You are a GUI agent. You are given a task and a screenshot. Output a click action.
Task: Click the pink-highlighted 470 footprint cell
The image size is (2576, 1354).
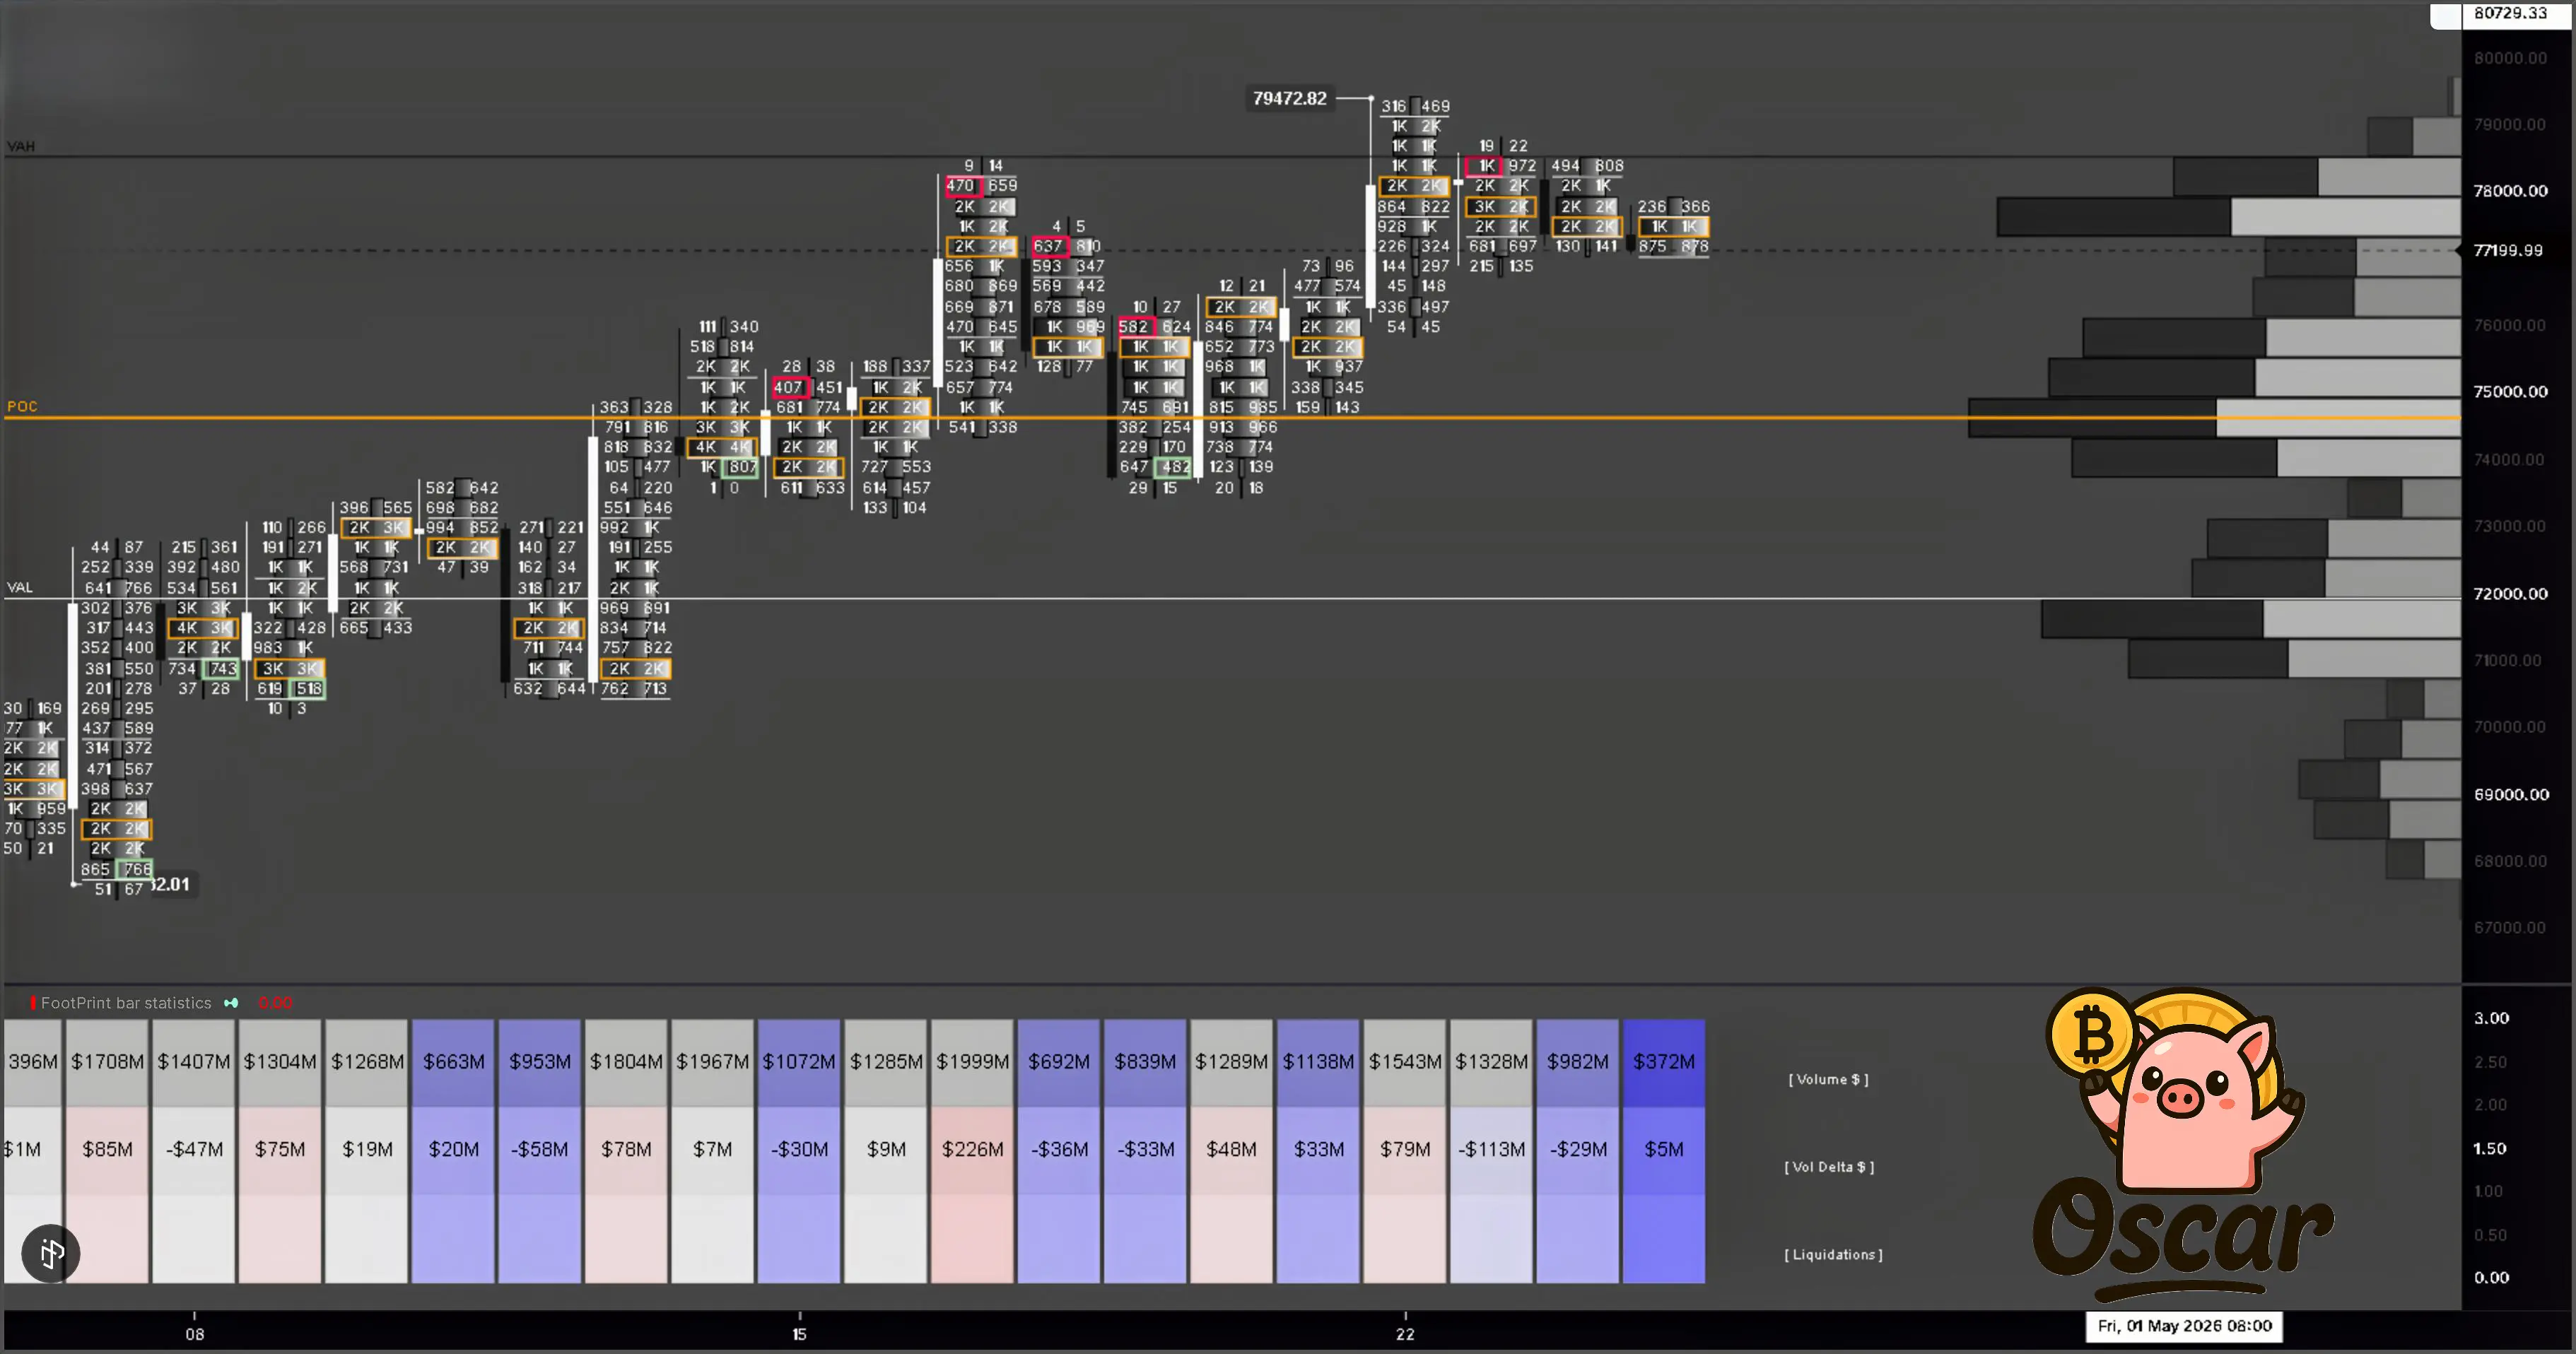(960, 185)
